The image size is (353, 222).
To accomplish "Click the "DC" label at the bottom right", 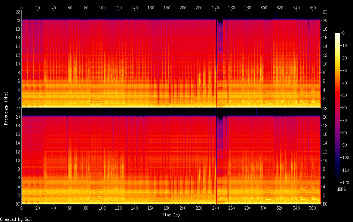I will 325,204.
